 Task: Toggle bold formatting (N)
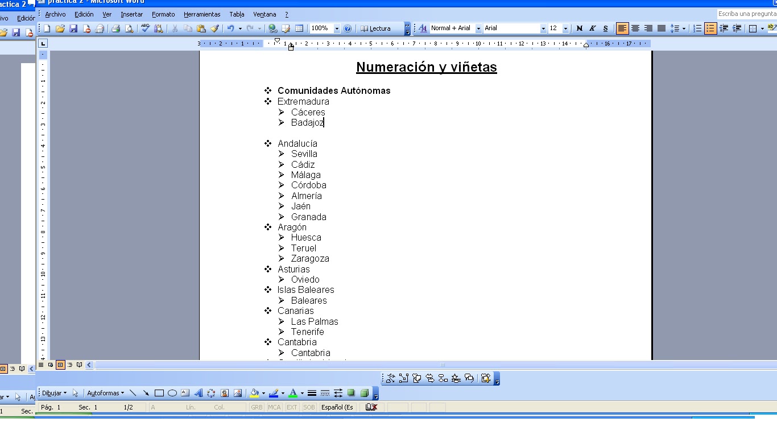tap(579, 28)
